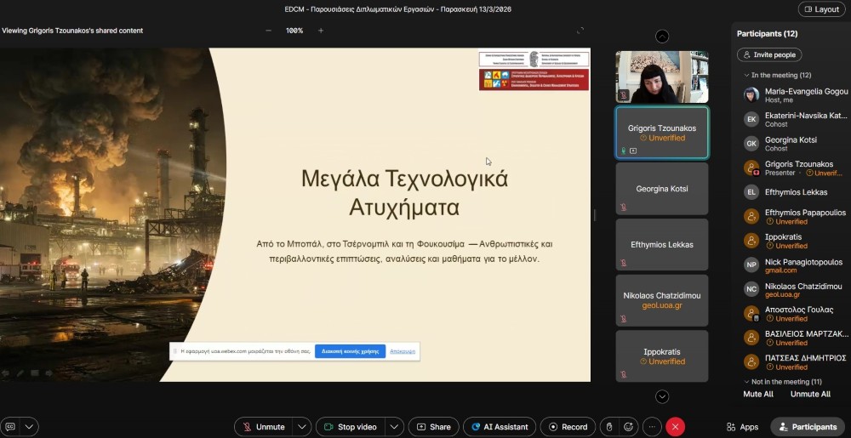
Task: Zoom out shared content with minus icon
Action: pyautogui.click(x=269, y=31)
